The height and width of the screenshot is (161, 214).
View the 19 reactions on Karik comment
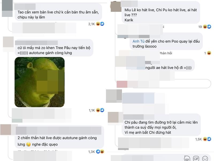(x=205, y=27)
